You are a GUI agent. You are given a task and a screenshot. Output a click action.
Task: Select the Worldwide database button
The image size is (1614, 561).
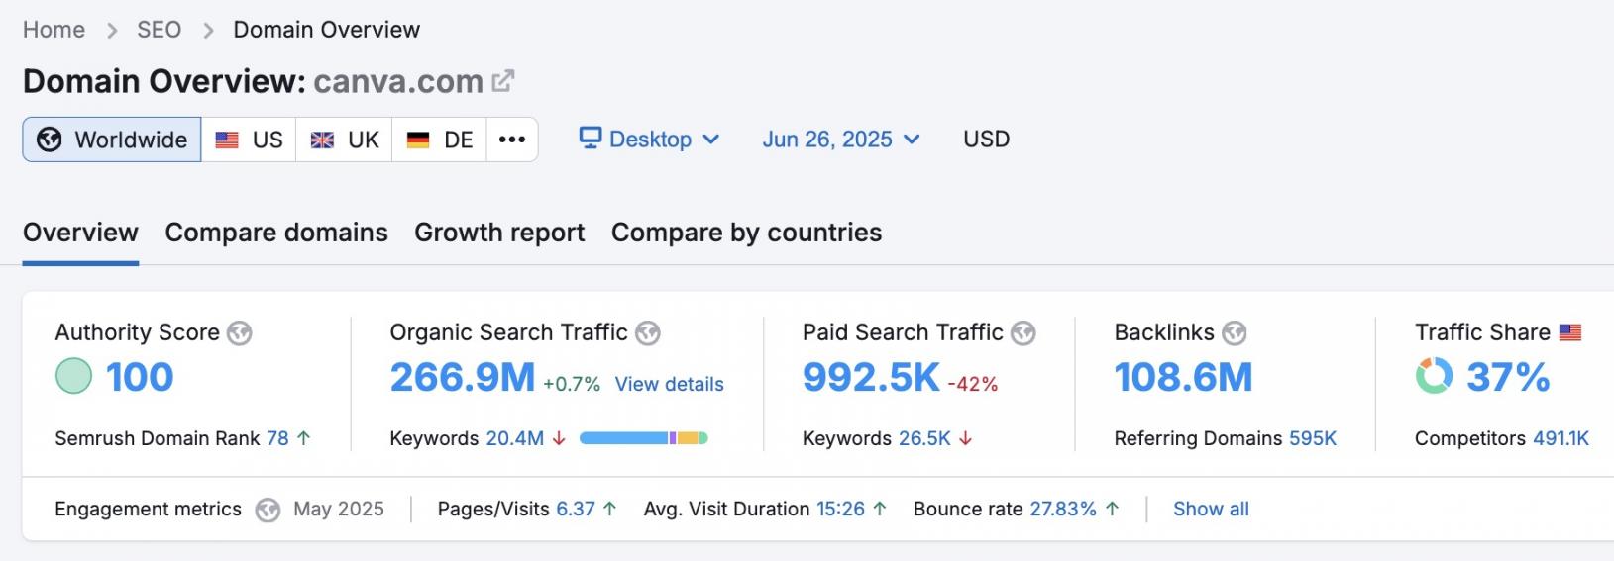point(112,140)
